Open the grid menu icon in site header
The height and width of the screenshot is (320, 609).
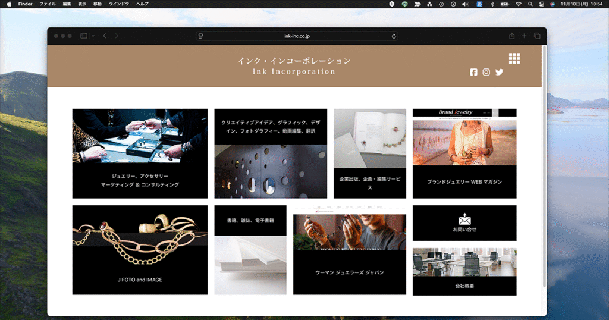point(514,59)
